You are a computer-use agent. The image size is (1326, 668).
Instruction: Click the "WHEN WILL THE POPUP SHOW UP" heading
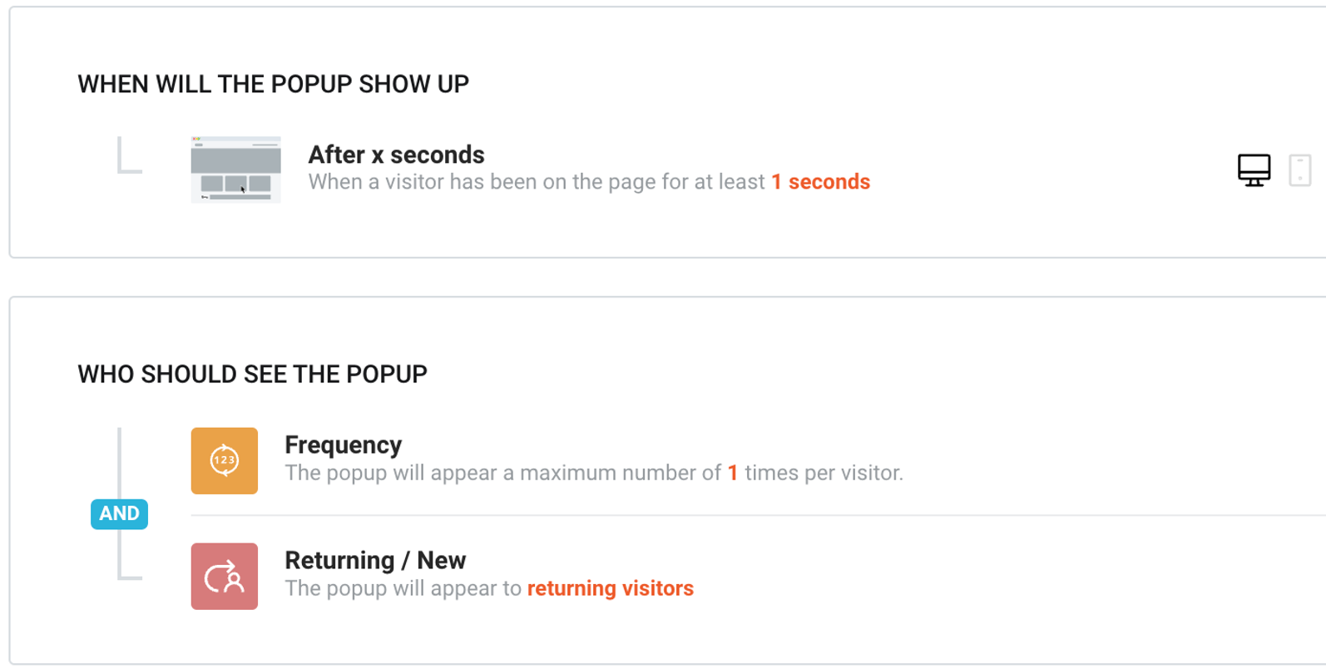click(273, 84)
